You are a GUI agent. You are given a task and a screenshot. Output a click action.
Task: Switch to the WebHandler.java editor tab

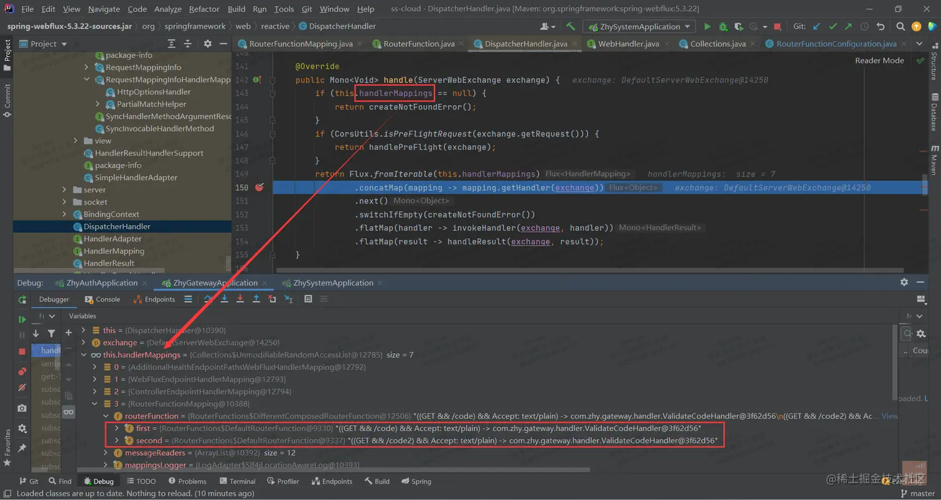coord(628,44)
